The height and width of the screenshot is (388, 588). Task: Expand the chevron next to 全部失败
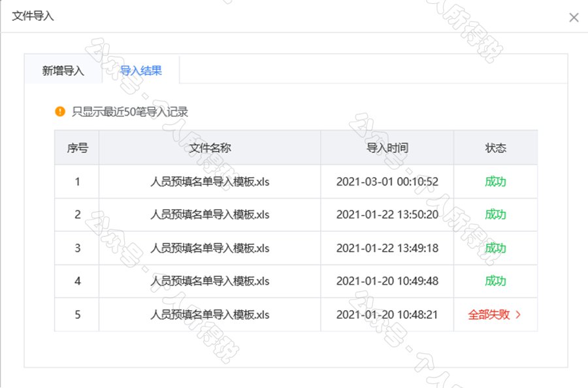[518, 315]
